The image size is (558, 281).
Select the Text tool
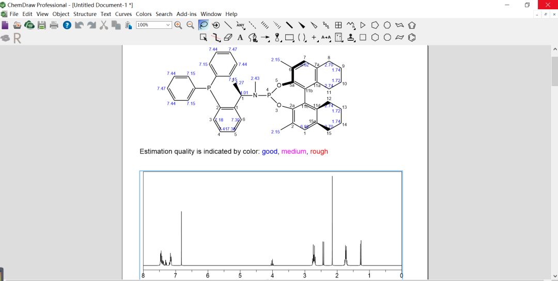click(x=240, y=37)
